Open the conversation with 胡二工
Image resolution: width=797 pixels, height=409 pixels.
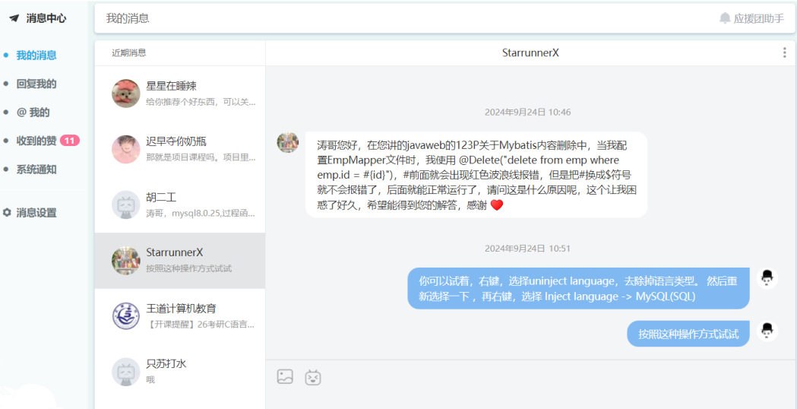pyautogui.click(x=180, y=204)
